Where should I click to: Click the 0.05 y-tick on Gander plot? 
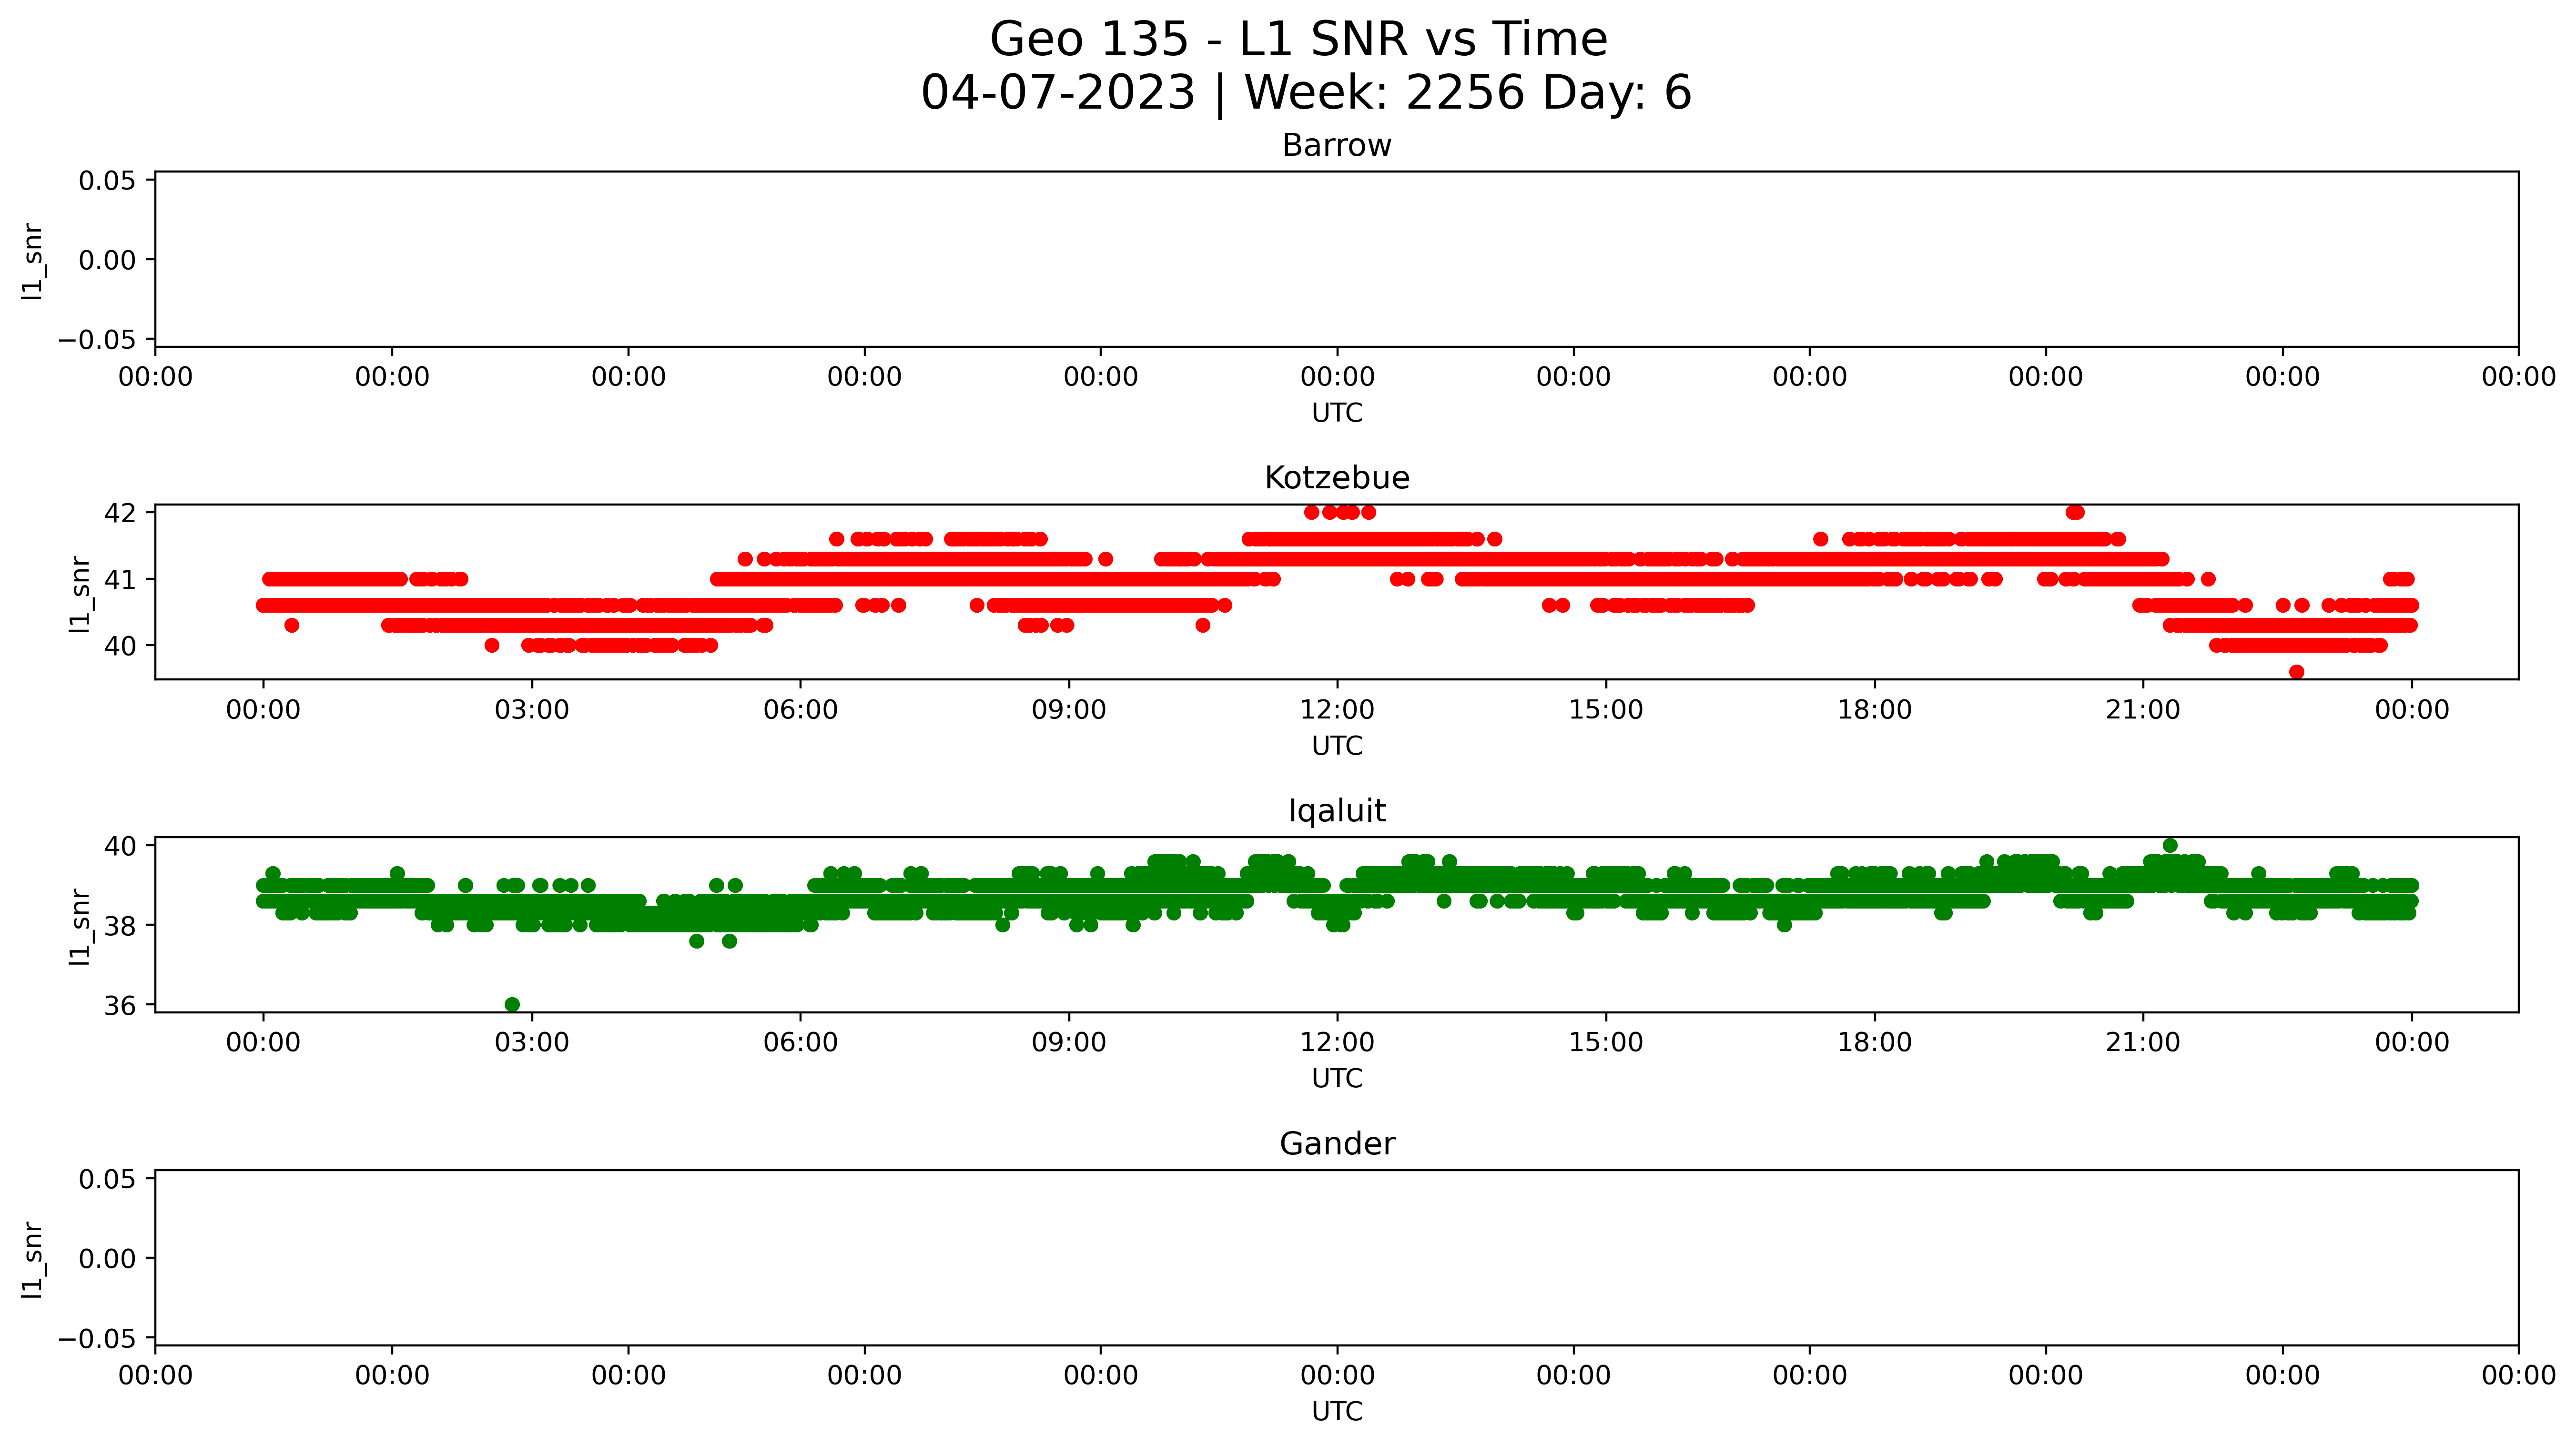[108, 1180]
